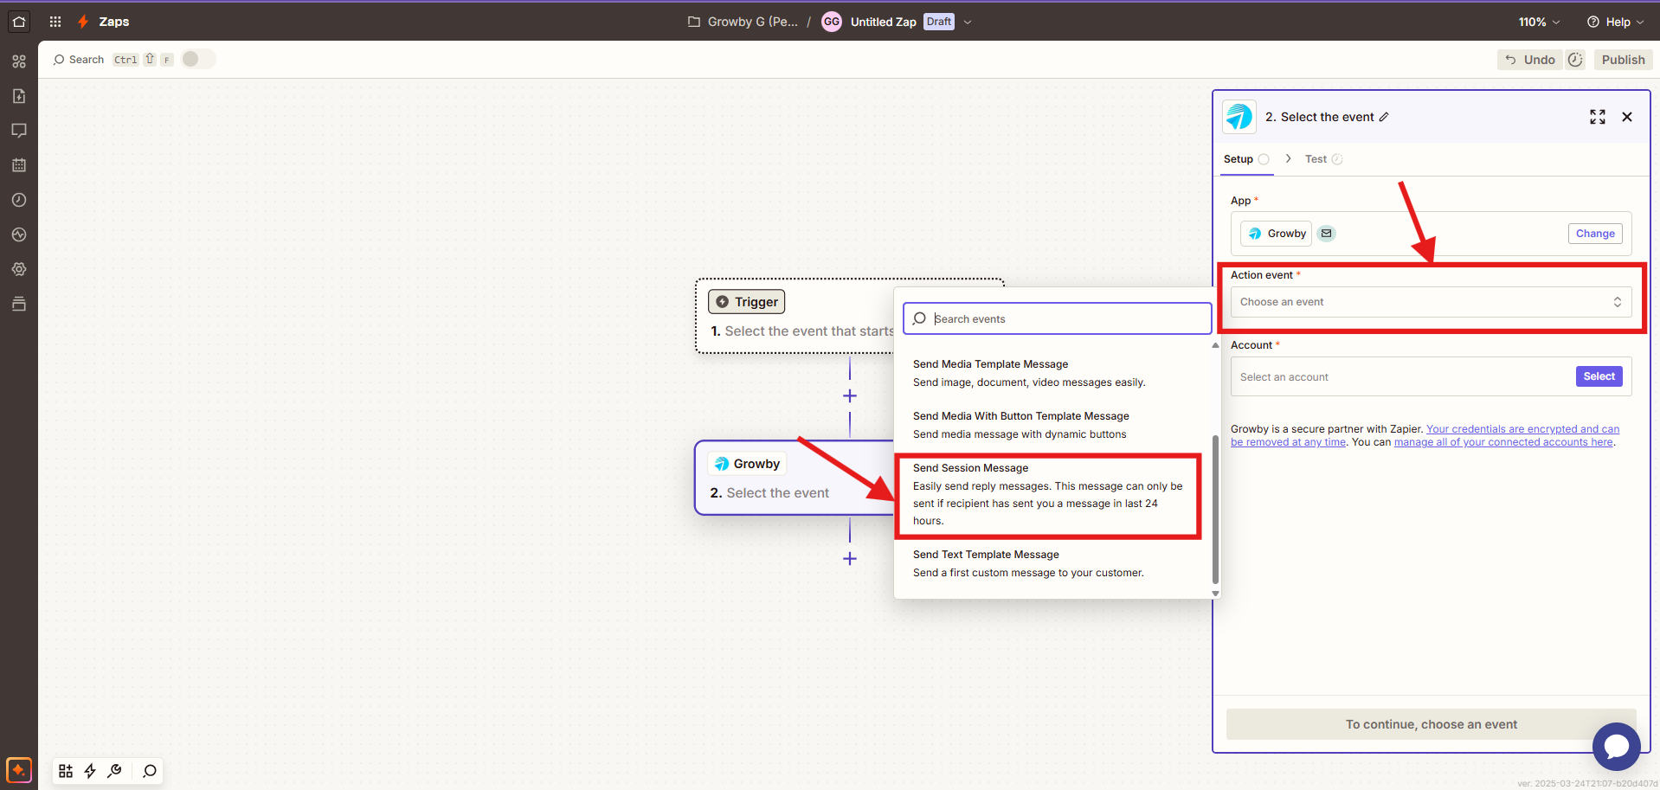The height and width of the screenshot is (790, 1660).
Task: Click the Undo button
Action: click(x=1530, y=60)
